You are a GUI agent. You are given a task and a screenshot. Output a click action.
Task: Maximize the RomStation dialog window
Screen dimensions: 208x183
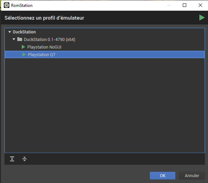pyautogui.click(x=185, y=5)
